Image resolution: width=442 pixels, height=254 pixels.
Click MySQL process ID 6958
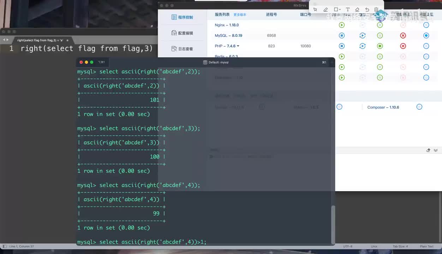[x=271, y=36]
